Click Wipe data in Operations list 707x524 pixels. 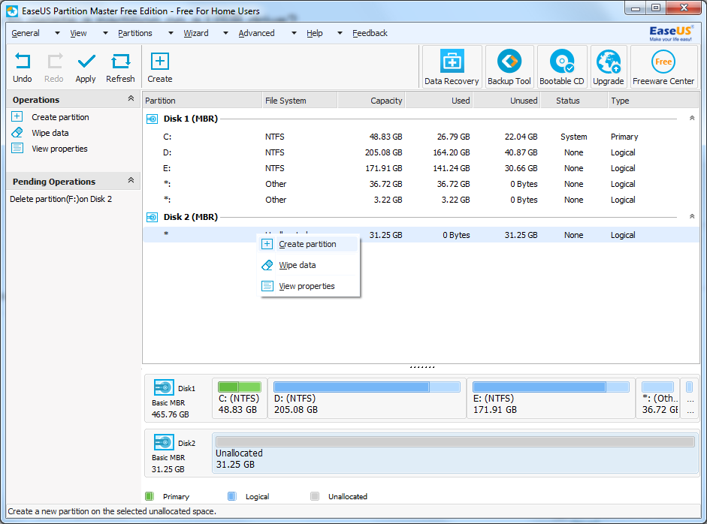[50, 133]
